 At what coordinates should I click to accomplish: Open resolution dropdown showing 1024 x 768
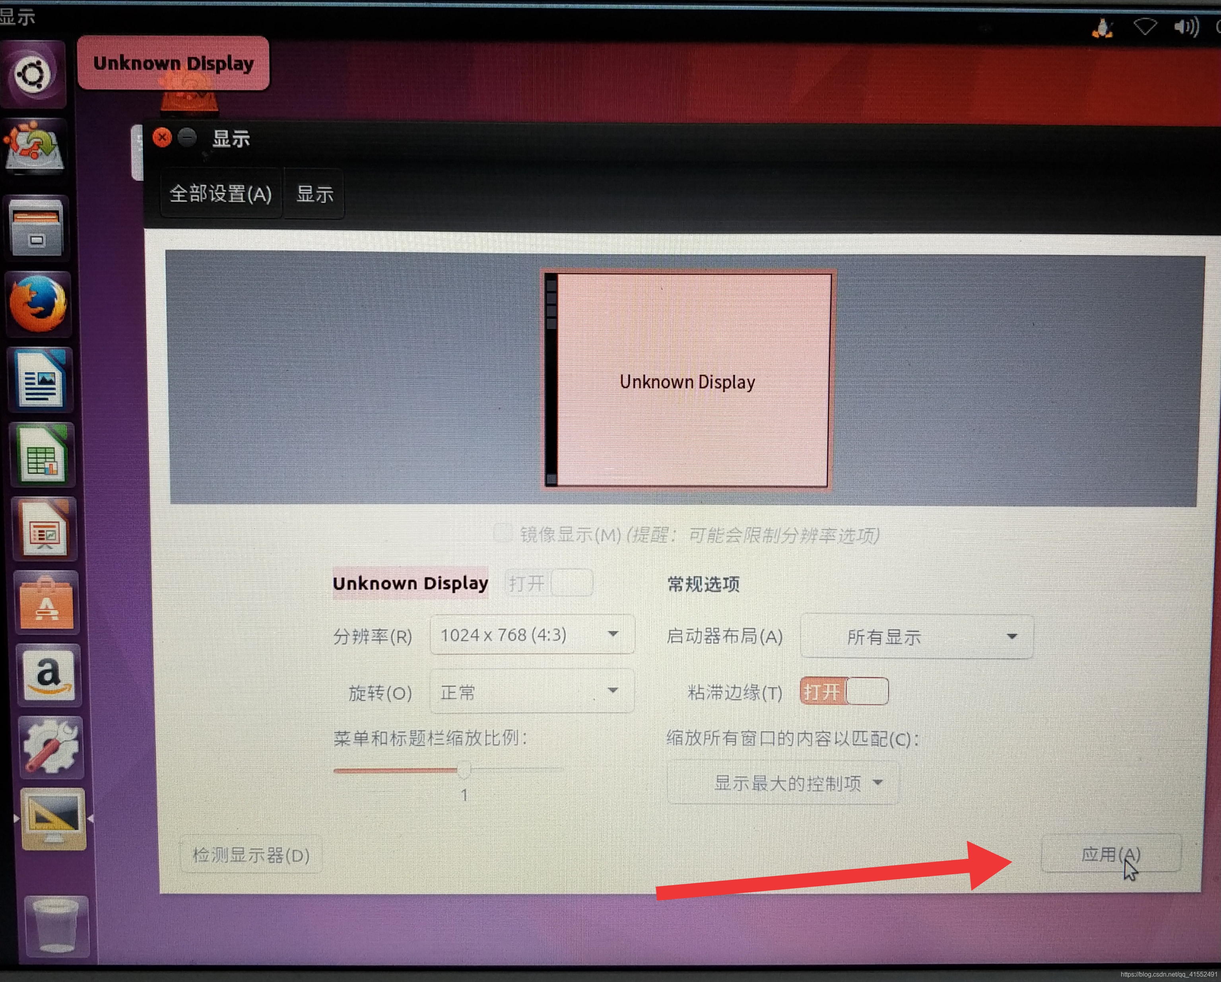pyautogui.click(x=532, y=635)
